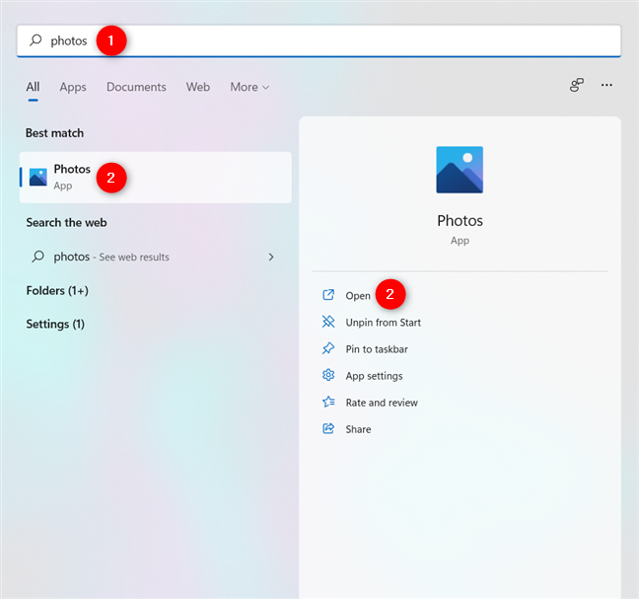
Task: Click the Unpin from Start icon
Action: 328,322
